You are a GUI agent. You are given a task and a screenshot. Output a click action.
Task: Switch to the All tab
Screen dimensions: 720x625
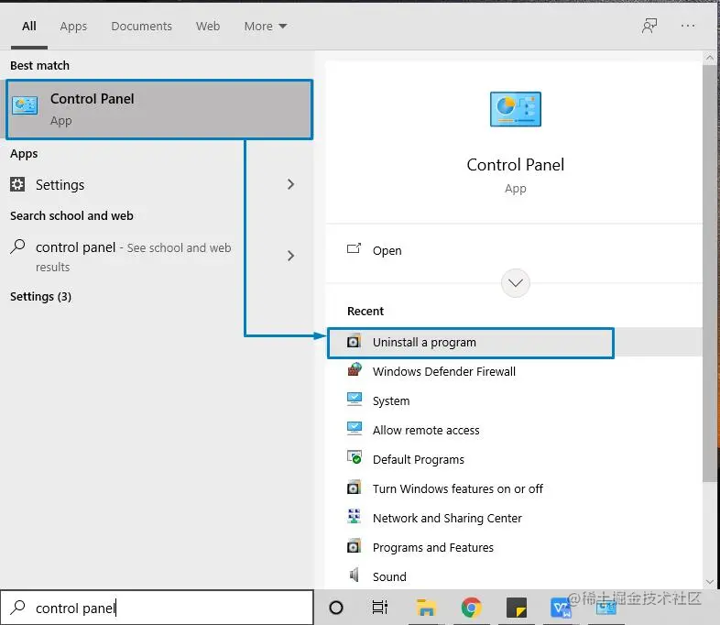(x=29, y=27)
